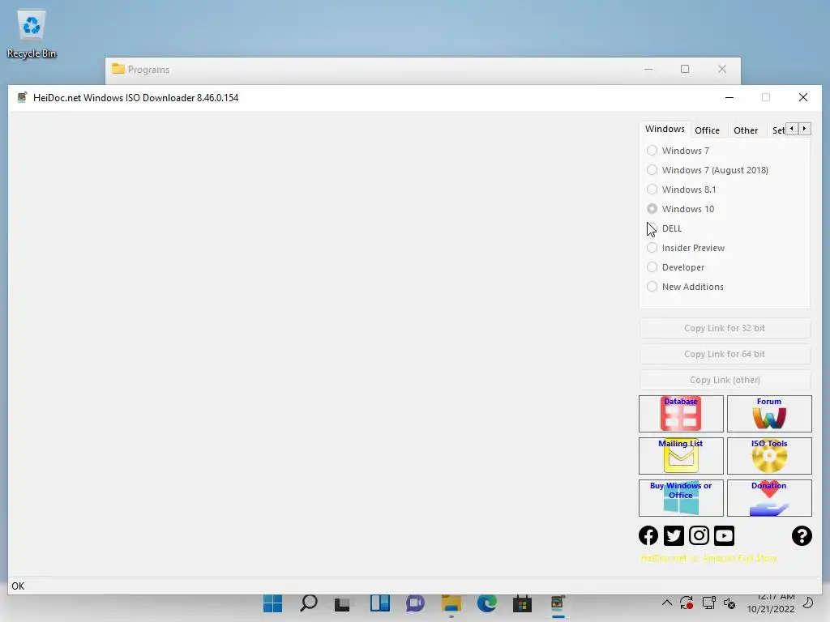Open the Database tile
This screenshot has height=622, width=830.
(681, 414)
